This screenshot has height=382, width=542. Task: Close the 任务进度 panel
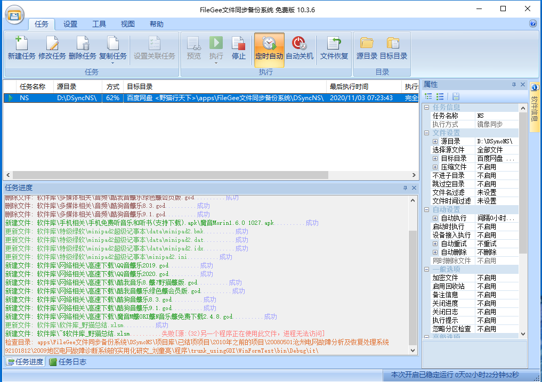[414, 188]
